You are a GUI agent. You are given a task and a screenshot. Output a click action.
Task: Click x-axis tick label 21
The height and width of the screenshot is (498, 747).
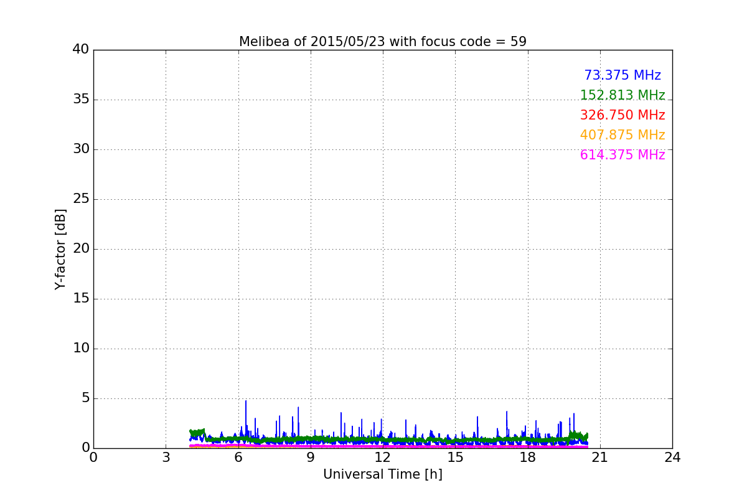pos(600,458)
